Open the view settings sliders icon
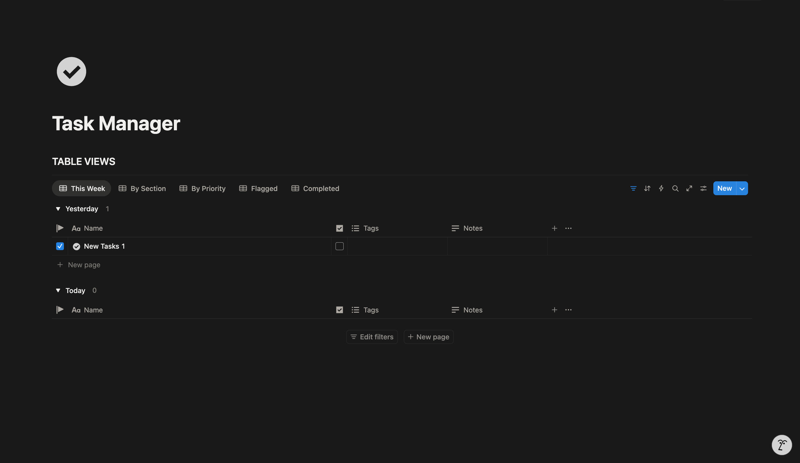800x463 pixels. coord(703,189)
